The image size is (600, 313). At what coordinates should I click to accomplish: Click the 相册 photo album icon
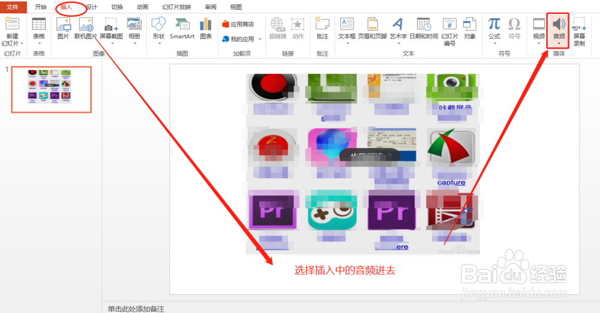click(134, 24)
